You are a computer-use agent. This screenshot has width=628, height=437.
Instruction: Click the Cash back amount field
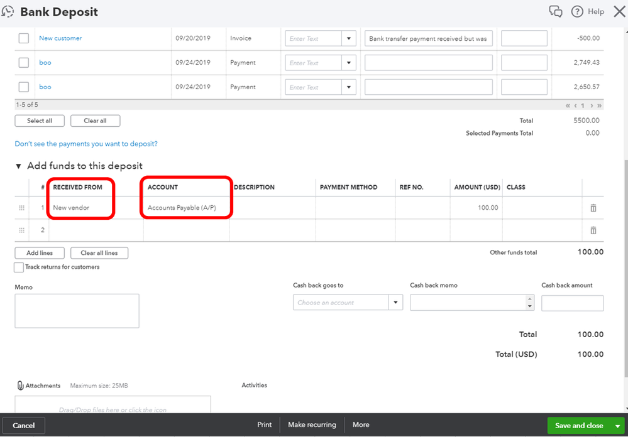coord(572,303)
